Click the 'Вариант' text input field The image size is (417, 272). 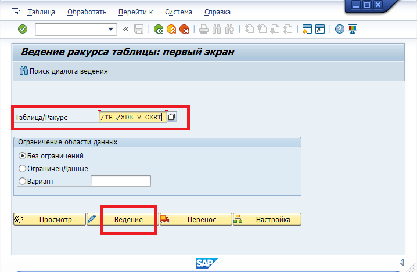(121, 182)
